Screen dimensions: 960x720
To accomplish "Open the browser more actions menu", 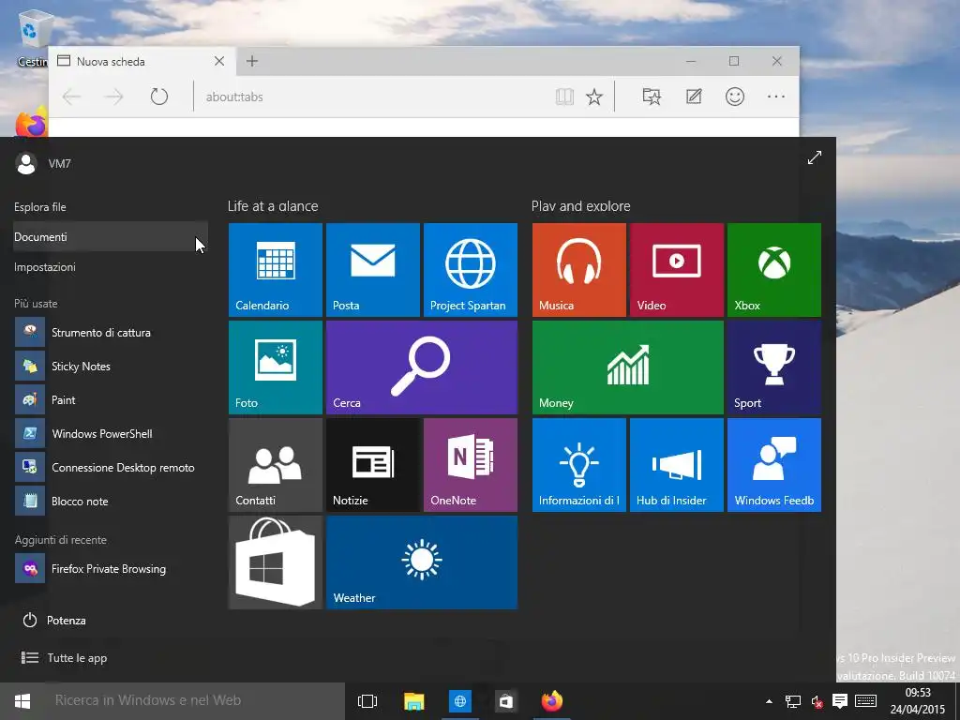I will 775,97.
